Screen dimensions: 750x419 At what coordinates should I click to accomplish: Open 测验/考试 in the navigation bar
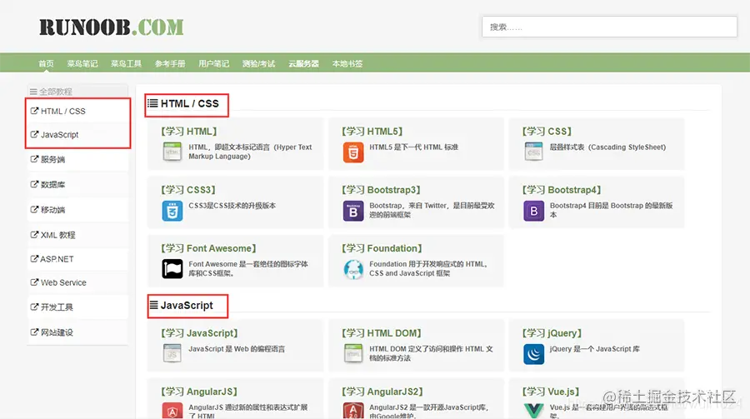(x=259, y=63)
